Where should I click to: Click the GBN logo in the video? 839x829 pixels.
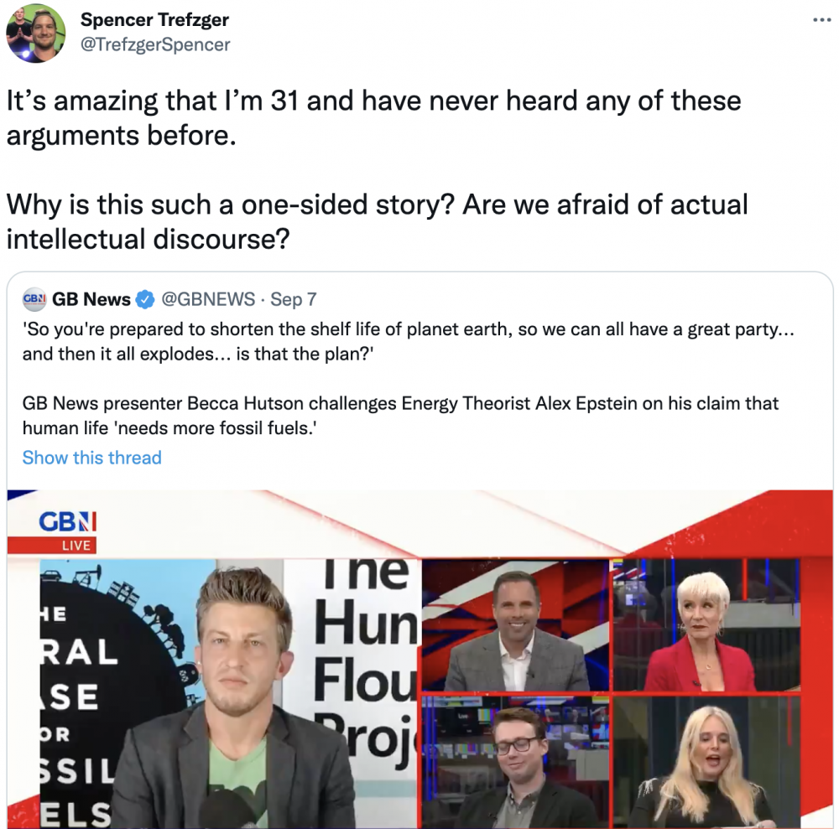[x=67, y=521]
